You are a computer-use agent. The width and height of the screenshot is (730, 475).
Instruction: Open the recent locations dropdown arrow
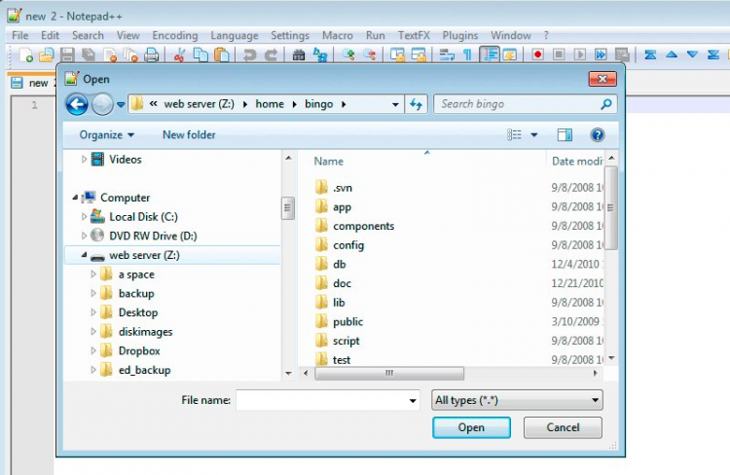click(121, 104)
